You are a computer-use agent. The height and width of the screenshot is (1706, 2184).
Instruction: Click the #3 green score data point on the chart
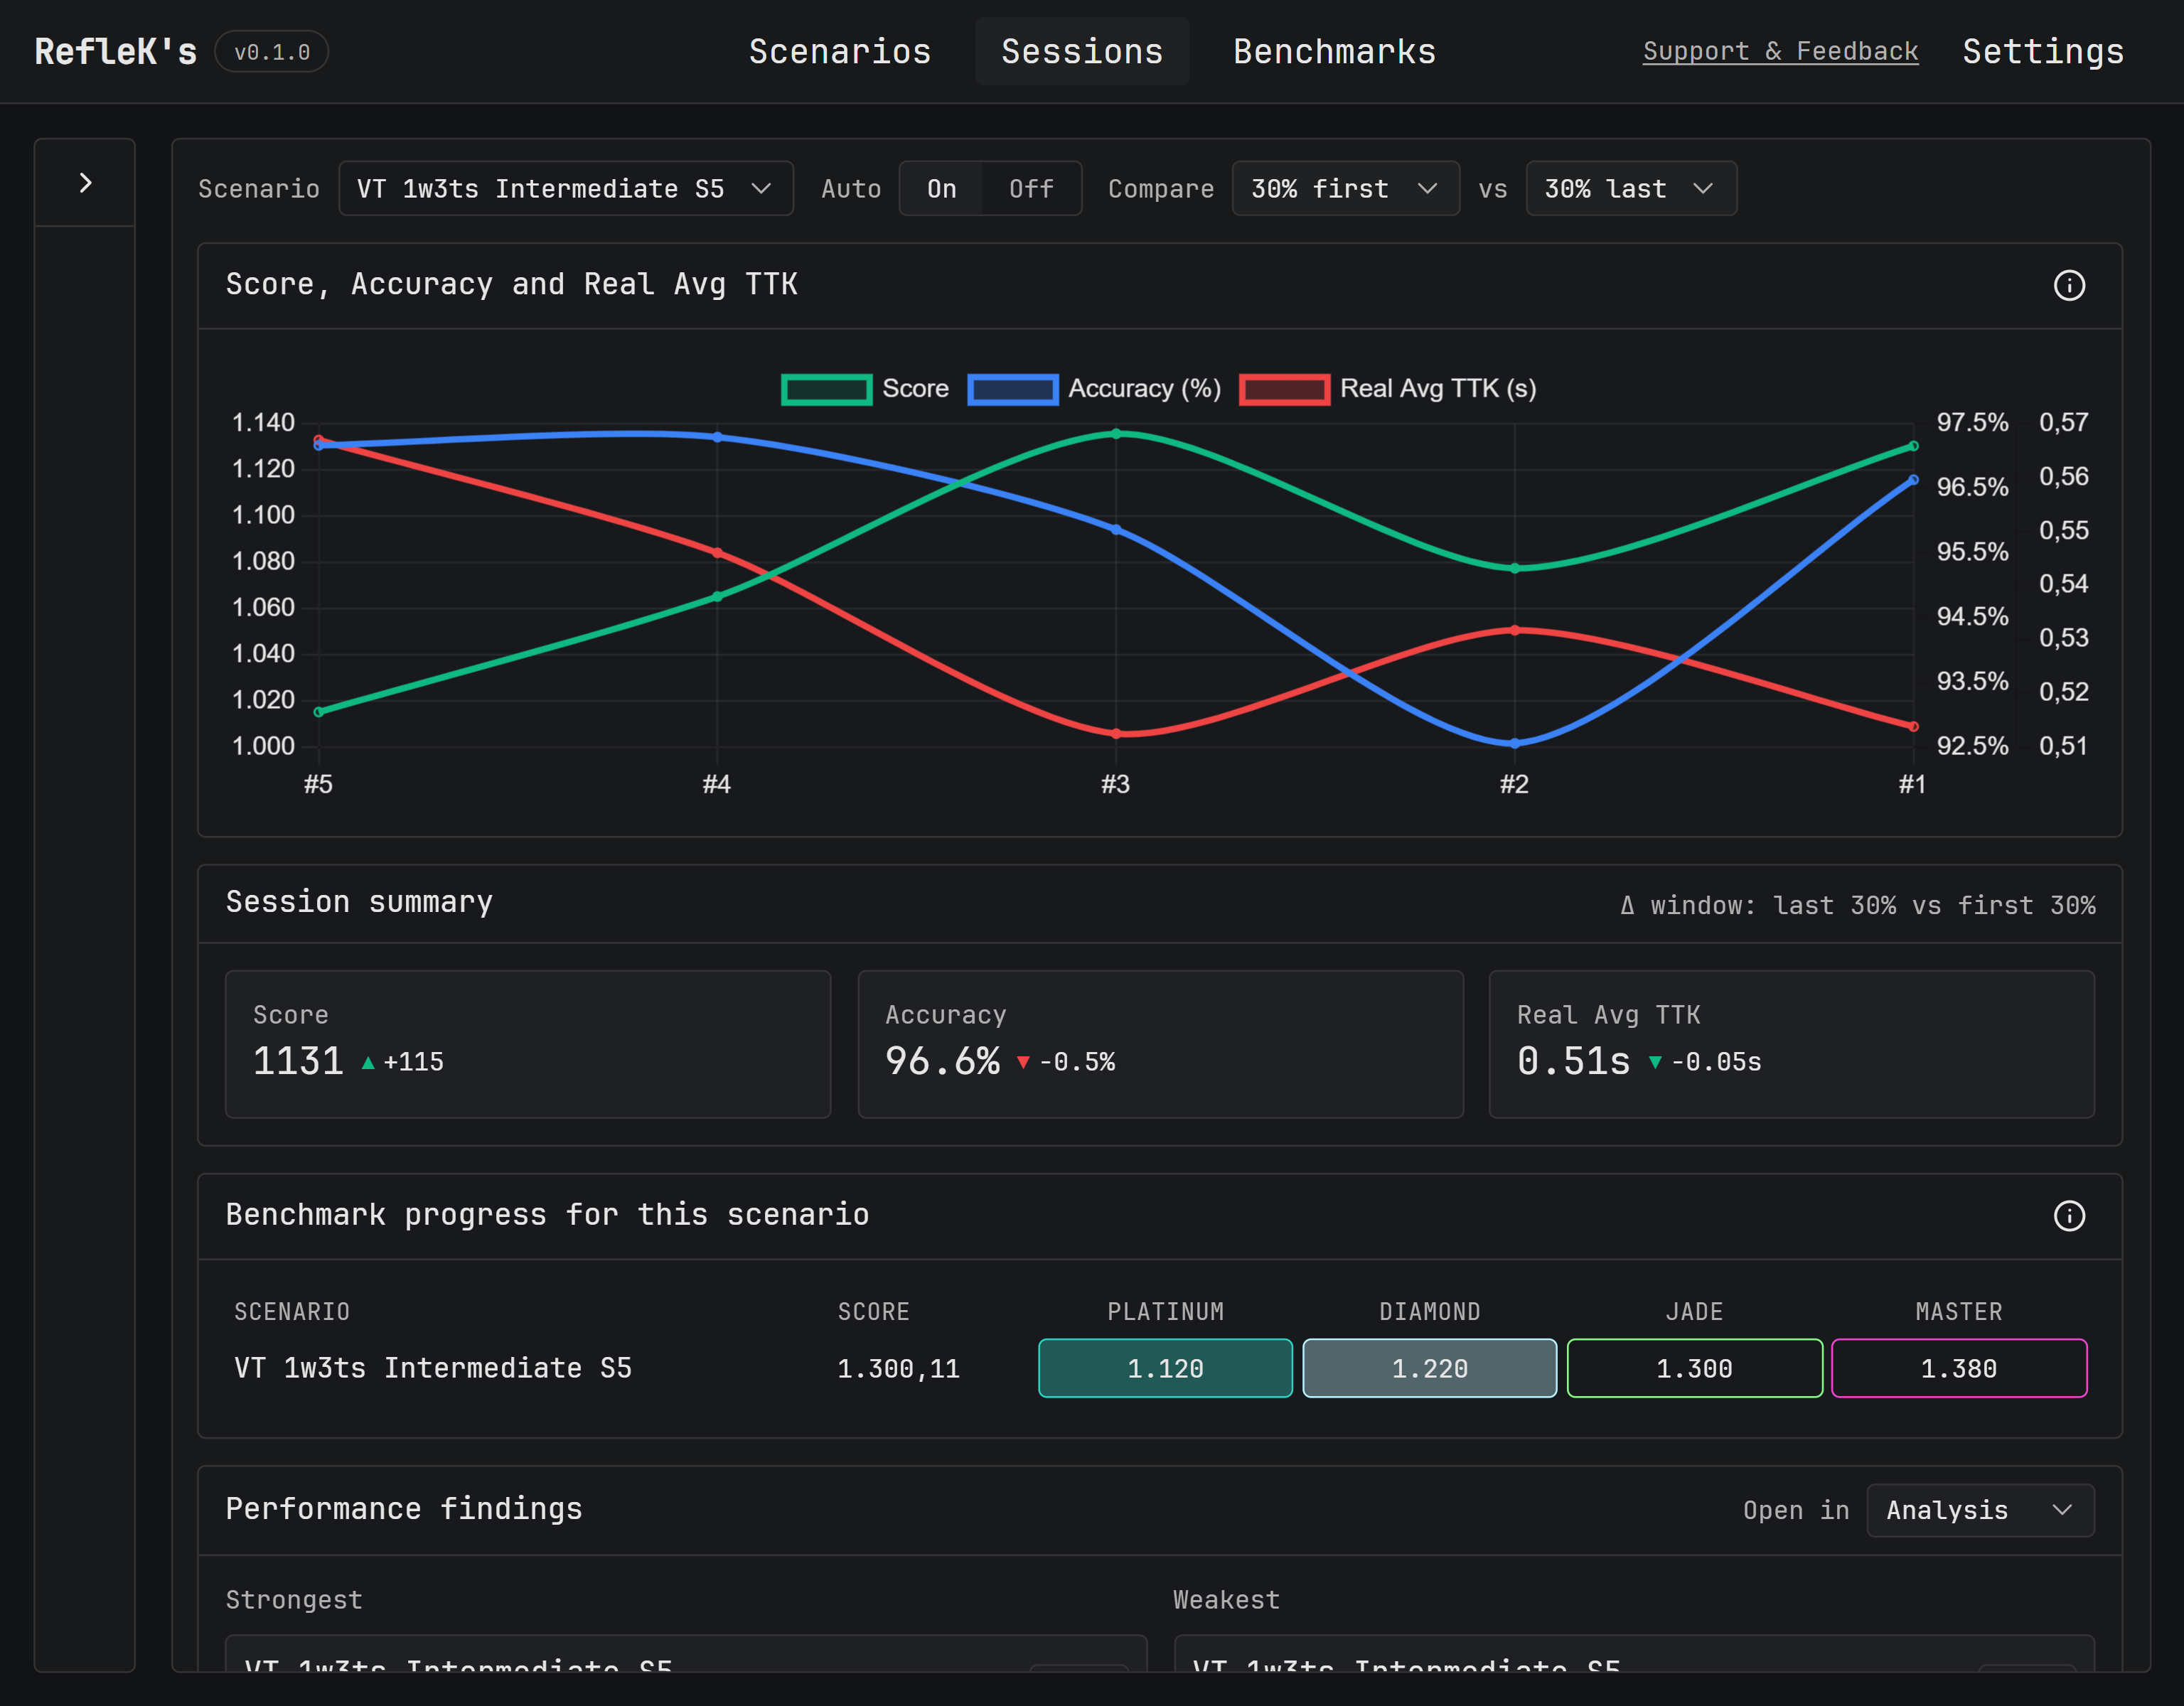pos(1116,434)
